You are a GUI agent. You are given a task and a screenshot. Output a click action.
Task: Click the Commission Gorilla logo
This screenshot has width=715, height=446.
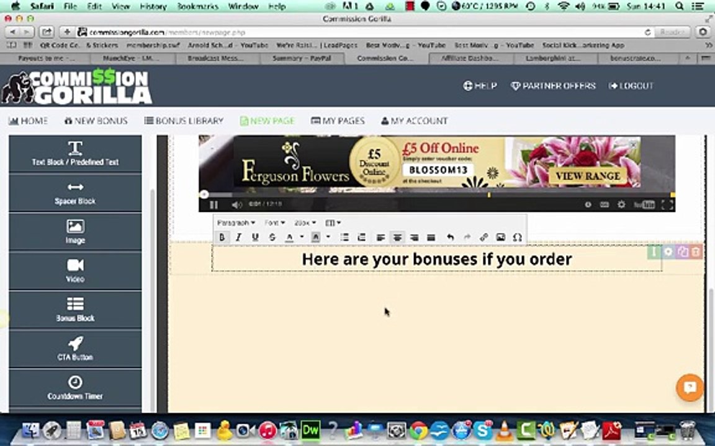pos(76,87)
